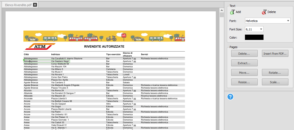Close the Elenco Rivendite.pdf tab

35,5
